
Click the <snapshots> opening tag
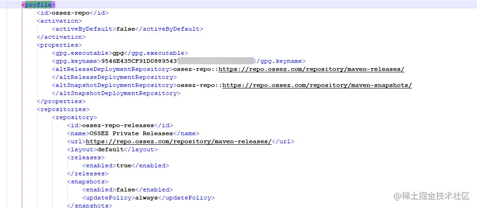[88, 182]
